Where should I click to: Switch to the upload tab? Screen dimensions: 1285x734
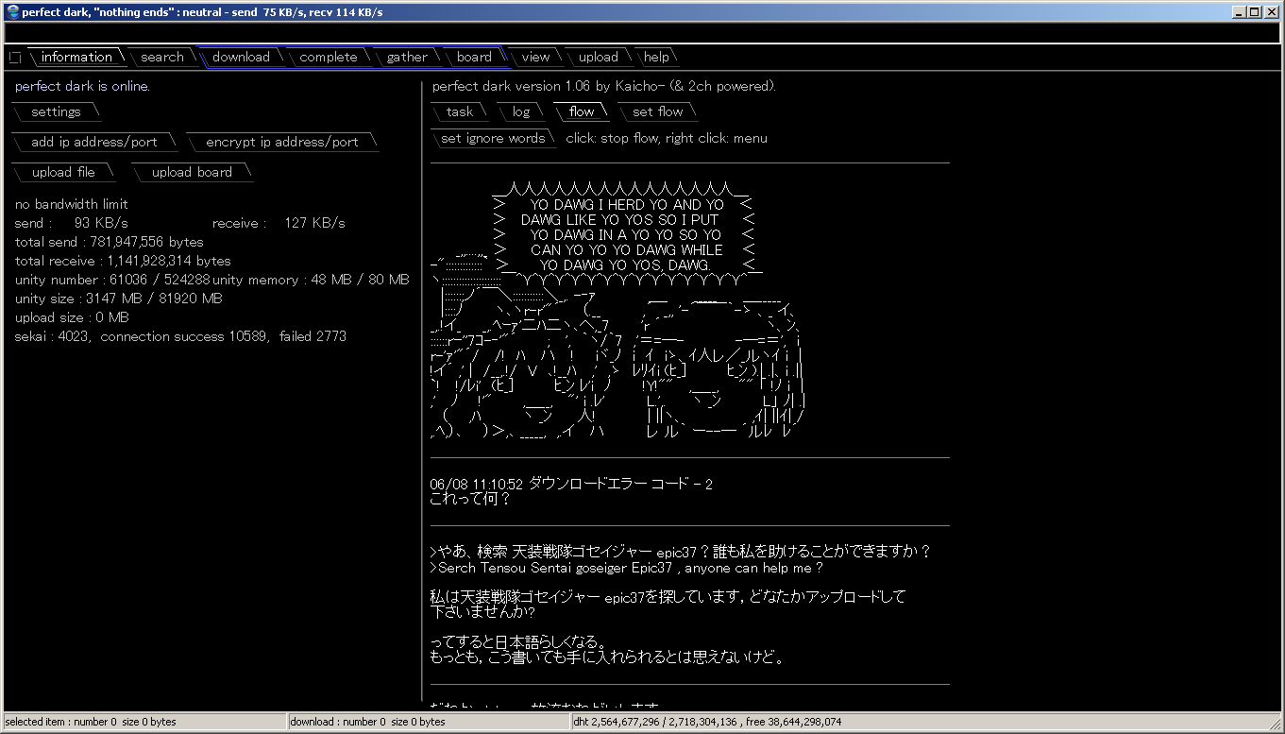tap(599, 57)
